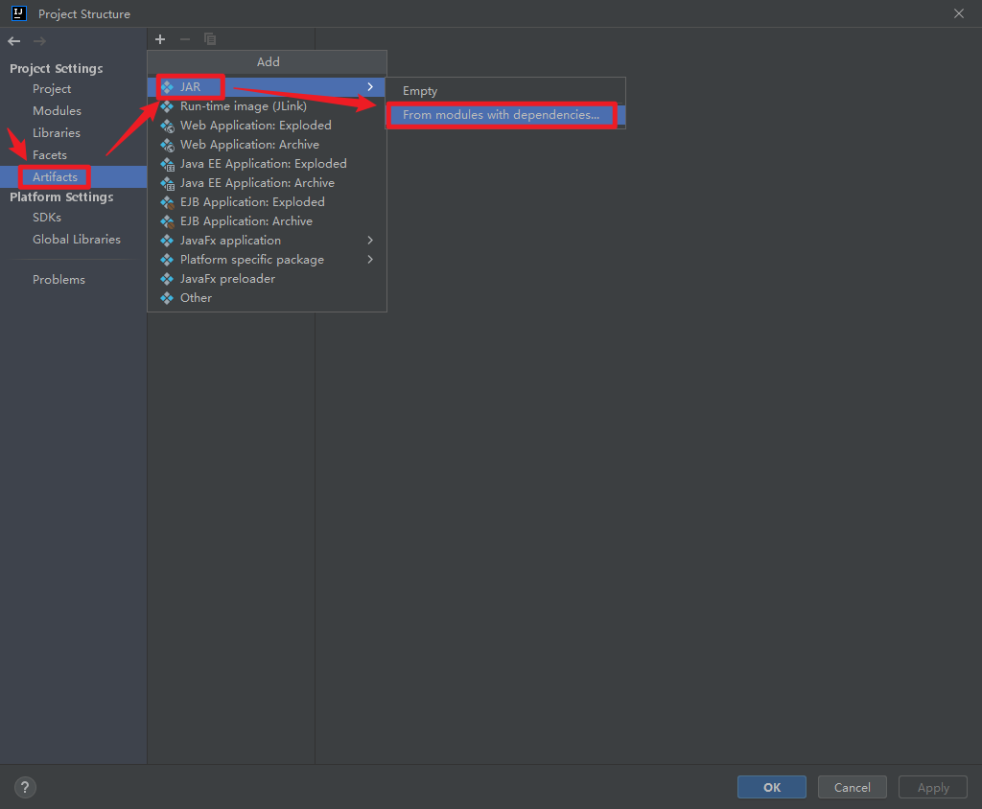Click the Other artifact type icon
Screen dimensions: 982x809
pyautogui.click(x=167, y=298)
